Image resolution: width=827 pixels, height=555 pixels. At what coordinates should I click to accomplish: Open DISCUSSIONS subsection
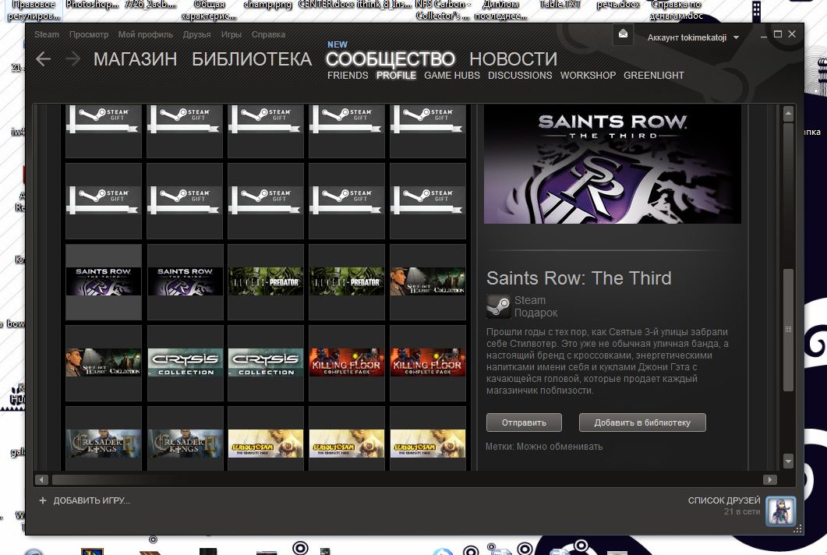520,76
